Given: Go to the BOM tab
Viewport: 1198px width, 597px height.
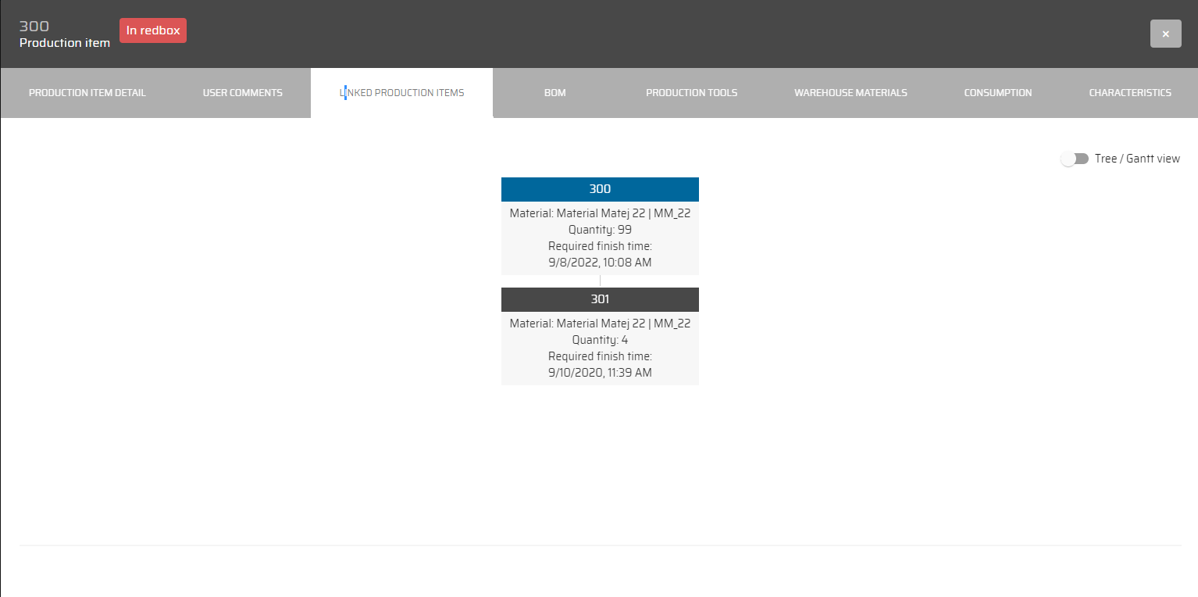Looking at the screenshot, I should [x=554, y=93].
